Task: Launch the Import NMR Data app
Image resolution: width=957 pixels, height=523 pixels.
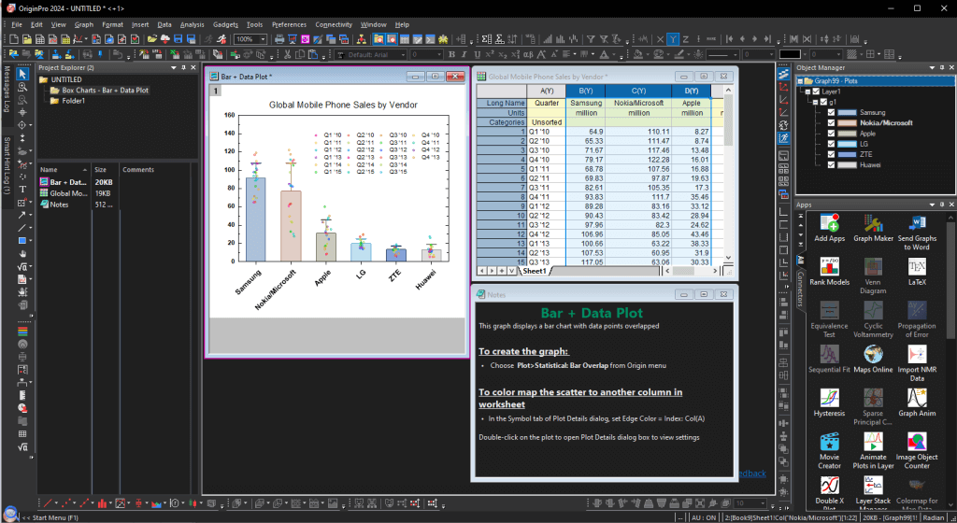Action: point(917,363)
